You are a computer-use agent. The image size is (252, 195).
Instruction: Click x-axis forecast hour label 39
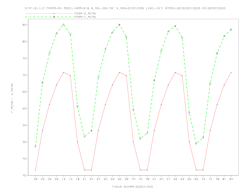(x=126, y=179)
